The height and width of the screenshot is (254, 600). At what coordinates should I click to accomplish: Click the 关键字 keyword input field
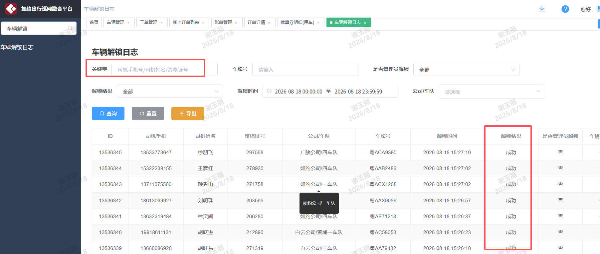coord(164,69)
